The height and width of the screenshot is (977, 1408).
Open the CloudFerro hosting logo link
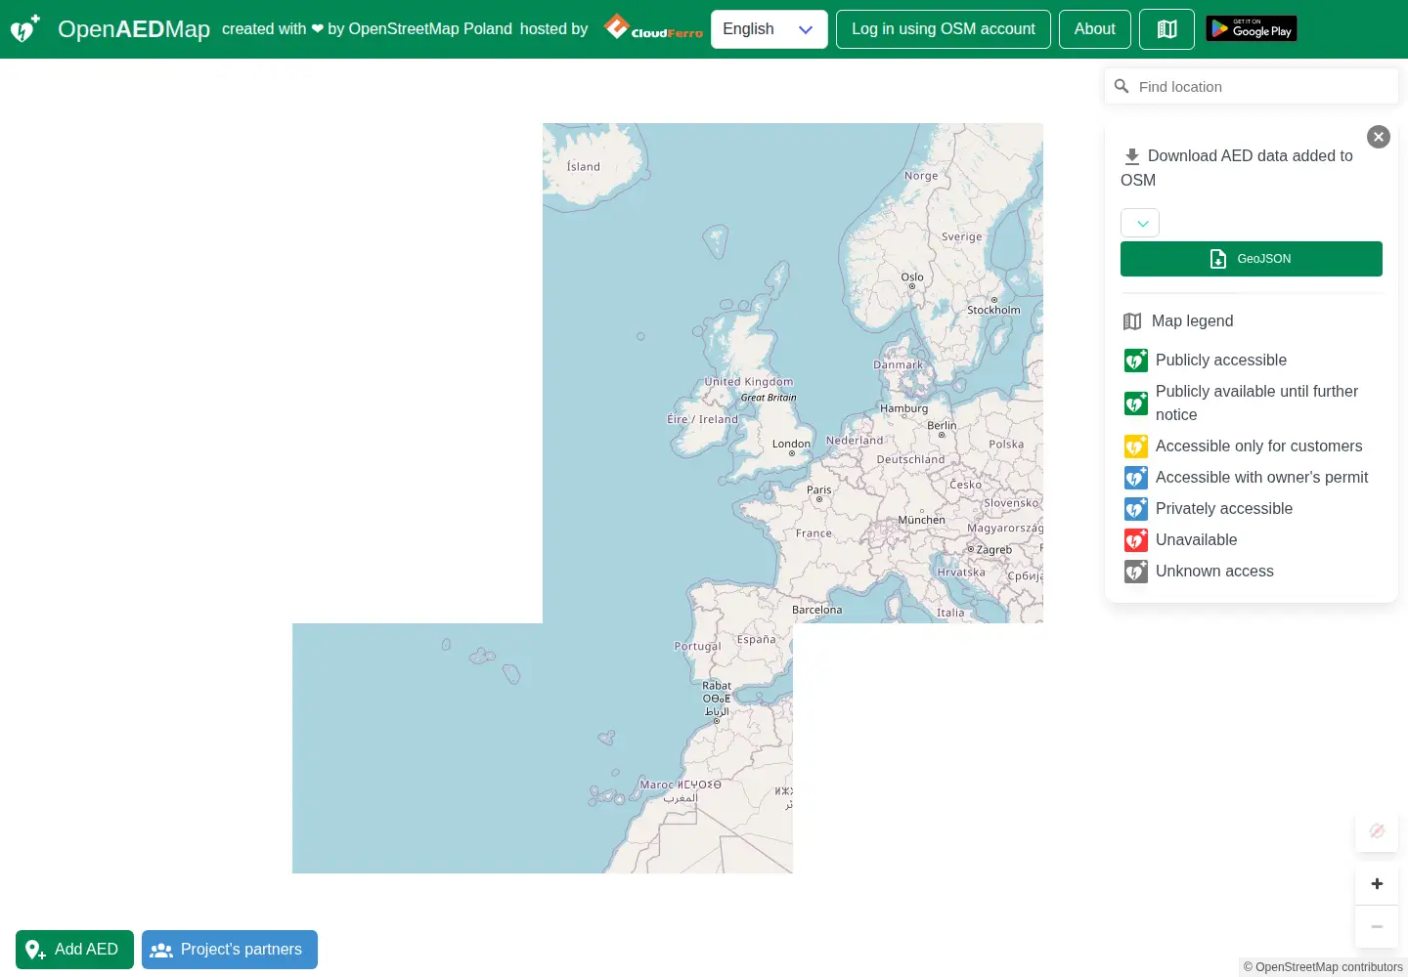(653, 27)
